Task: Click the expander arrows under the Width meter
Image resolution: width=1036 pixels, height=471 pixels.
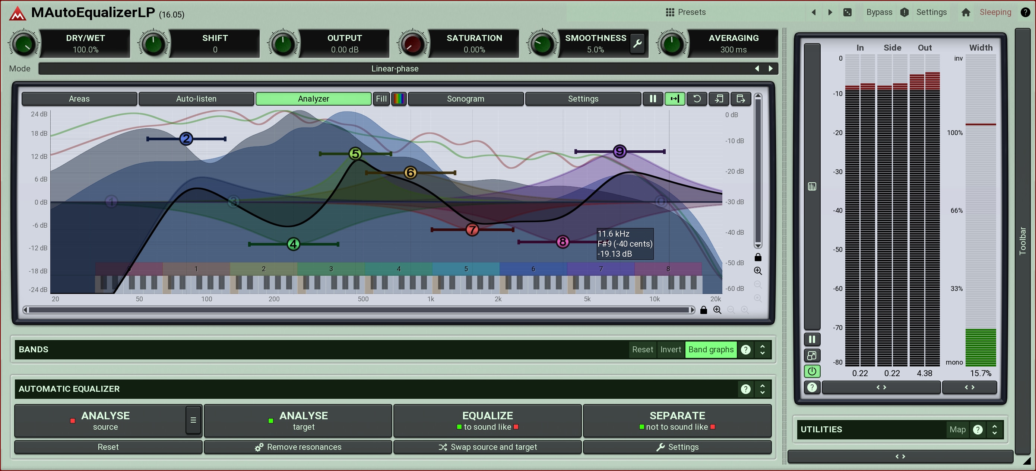Action: click(x=969, y=388)
